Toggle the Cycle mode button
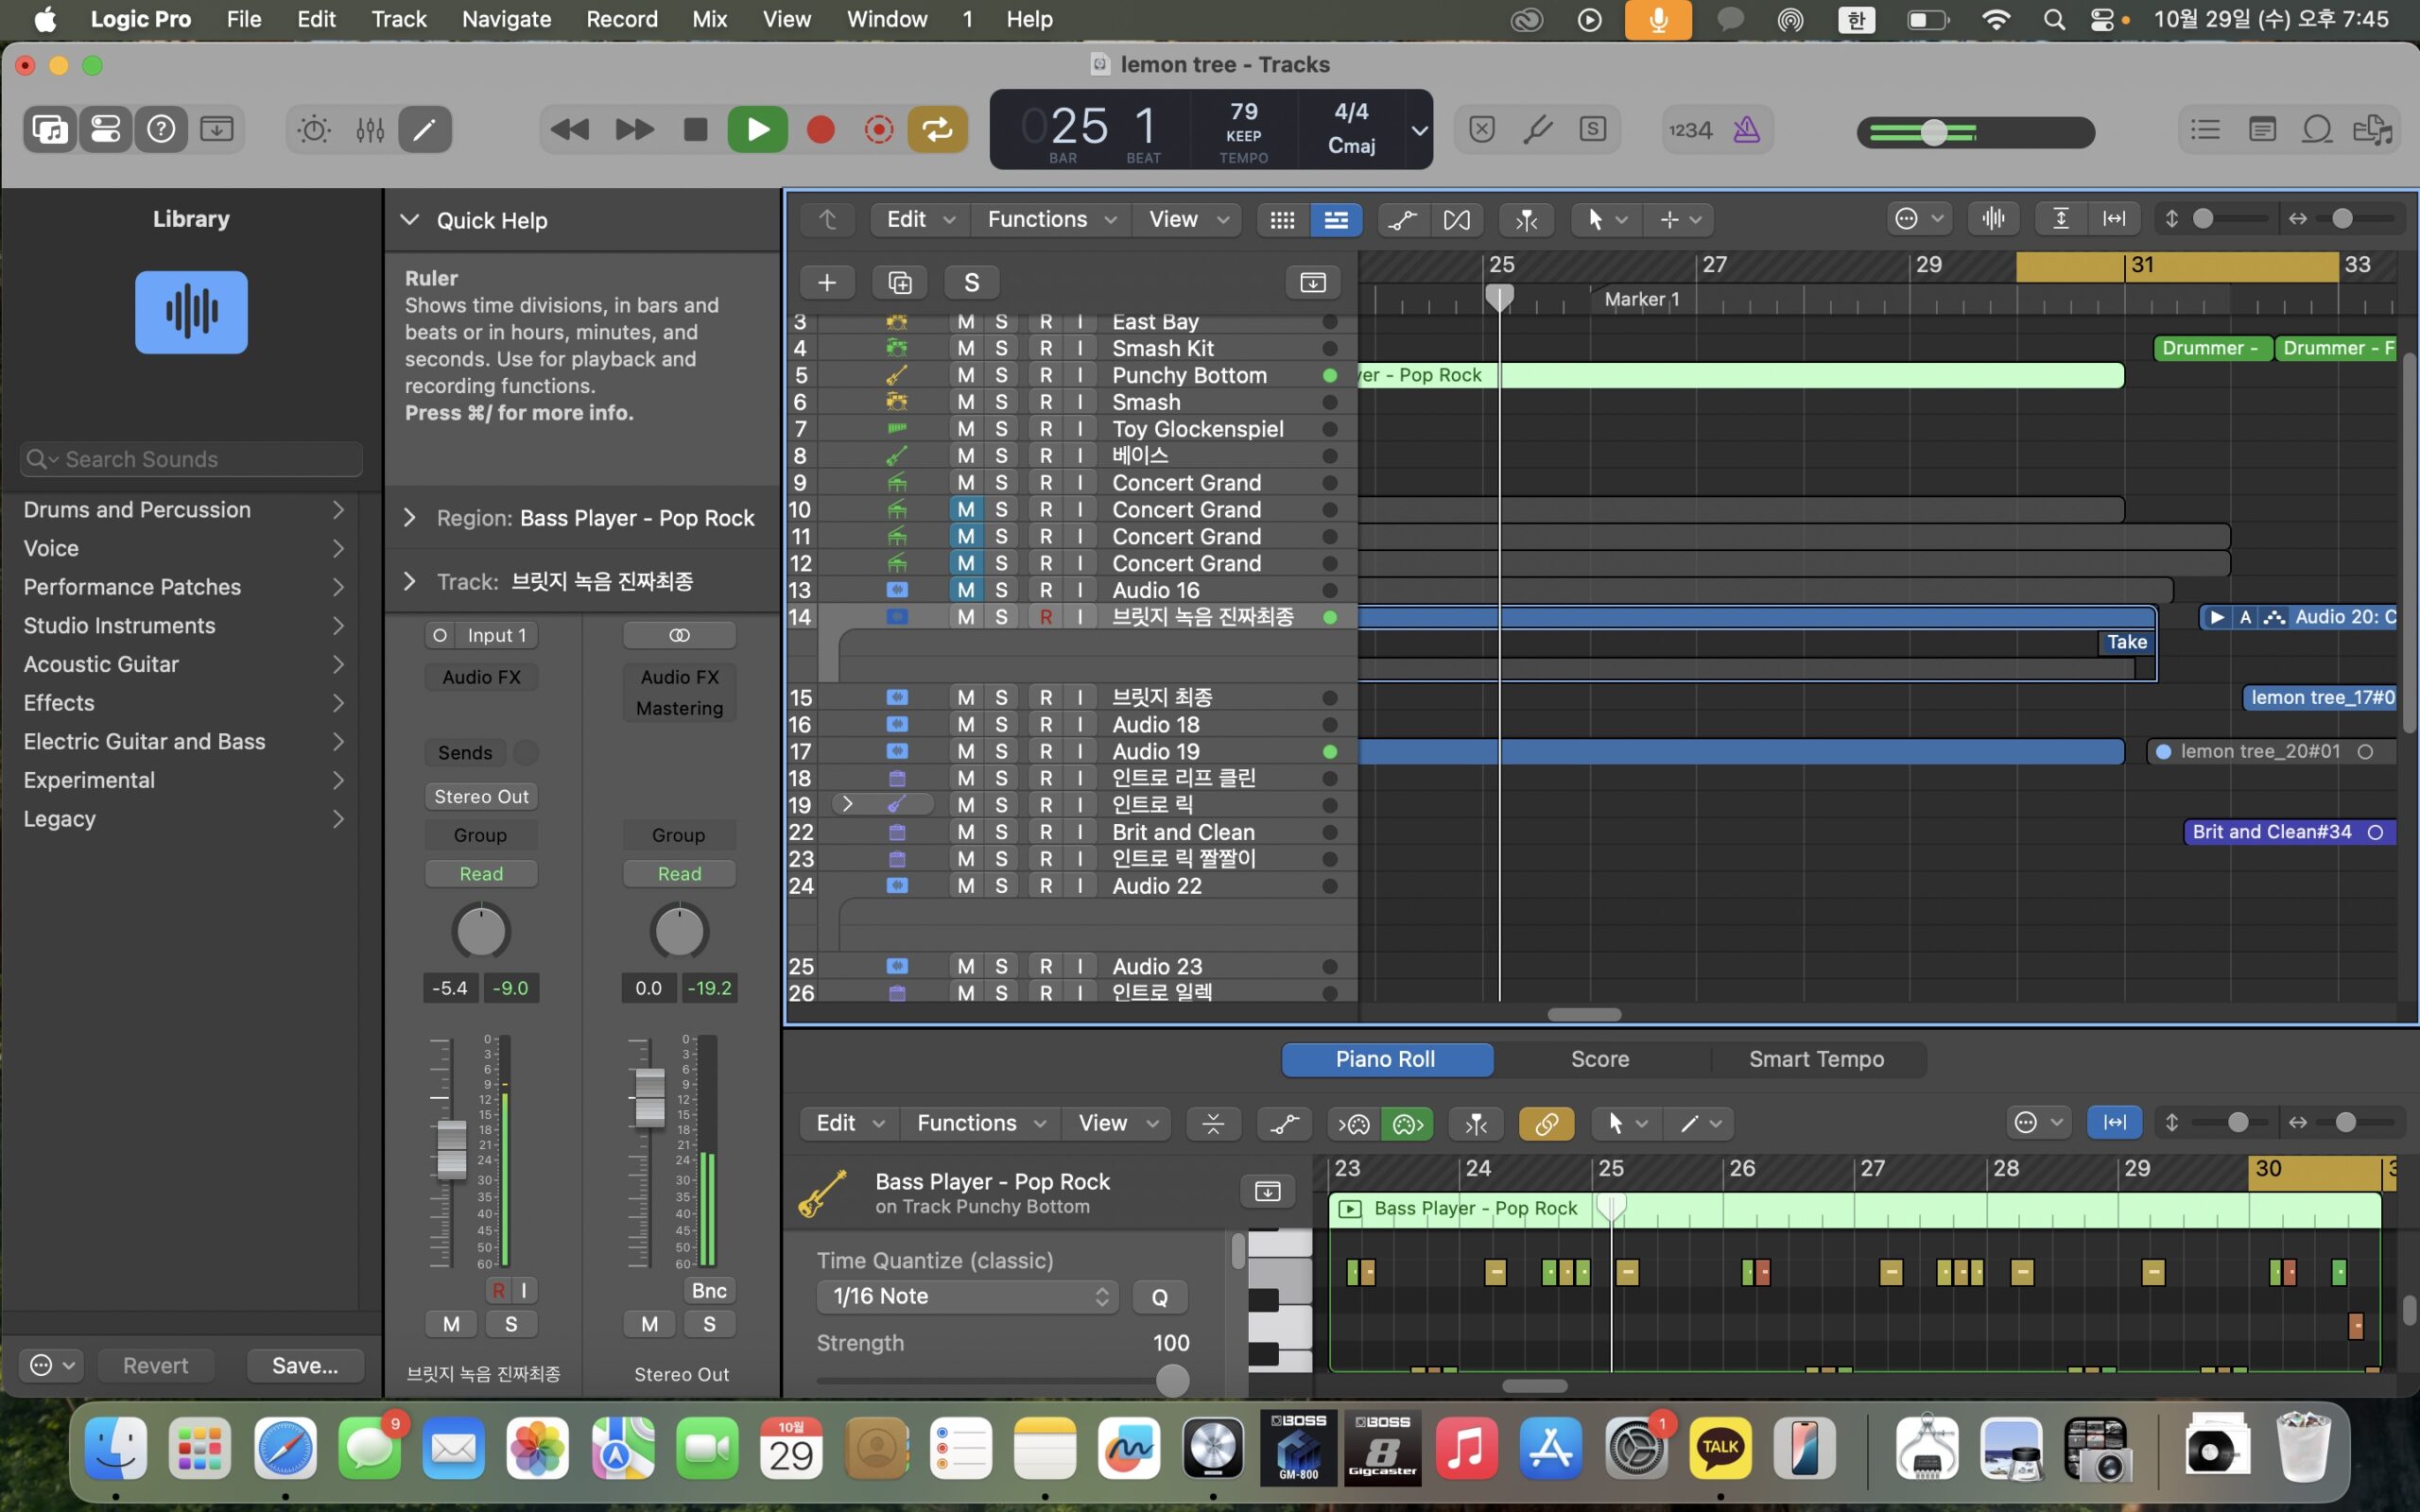 pos(937,130)
